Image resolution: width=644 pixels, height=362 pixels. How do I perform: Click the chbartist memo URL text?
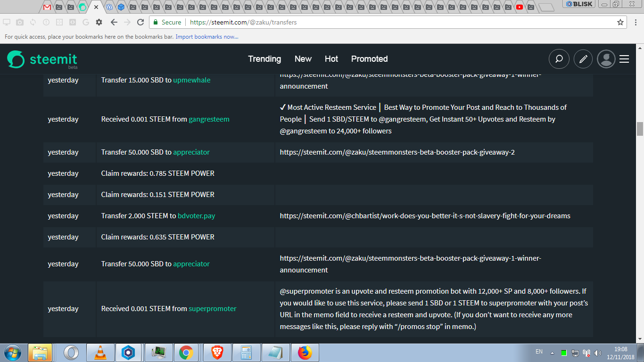425,216
